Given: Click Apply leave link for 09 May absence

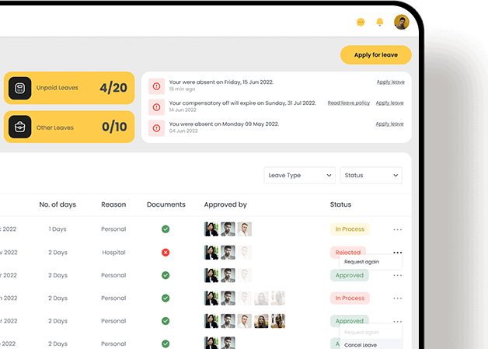Looking at the screenshot, I should pyautogui.click(x=389, y=124).
